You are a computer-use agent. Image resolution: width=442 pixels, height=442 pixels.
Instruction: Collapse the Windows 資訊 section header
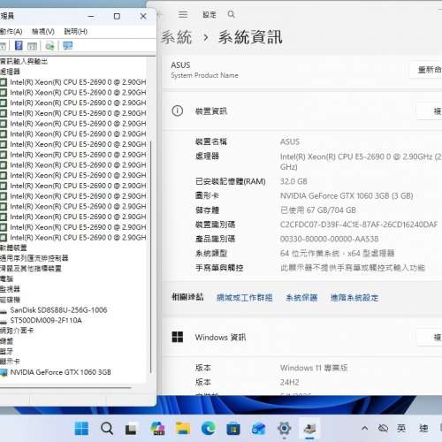(x=302, y=337)
